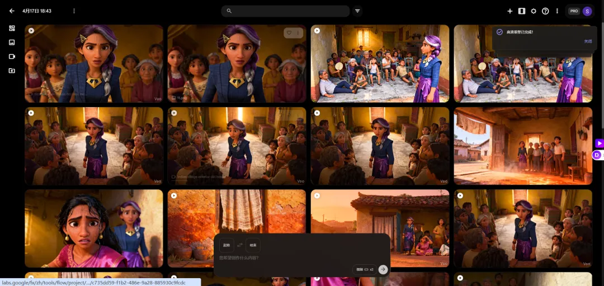Select the project title 4月17日 18:43
This screenshot has height=286, width=604.
pos(36,11)
